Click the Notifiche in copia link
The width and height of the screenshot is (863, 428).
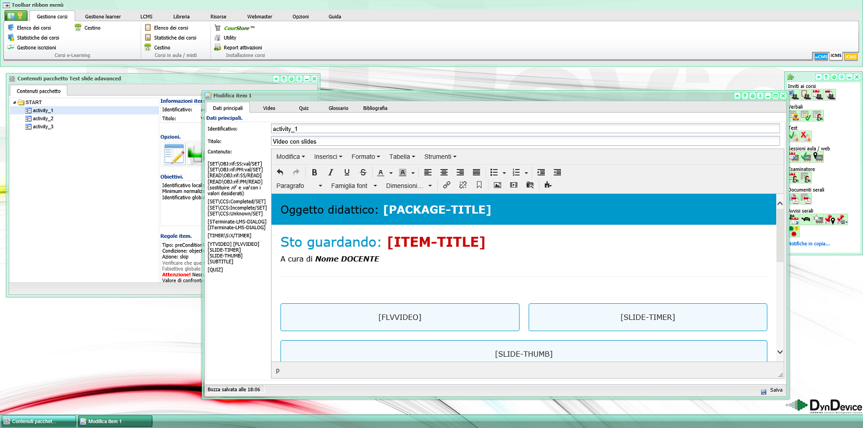click(x=809, y=244)
